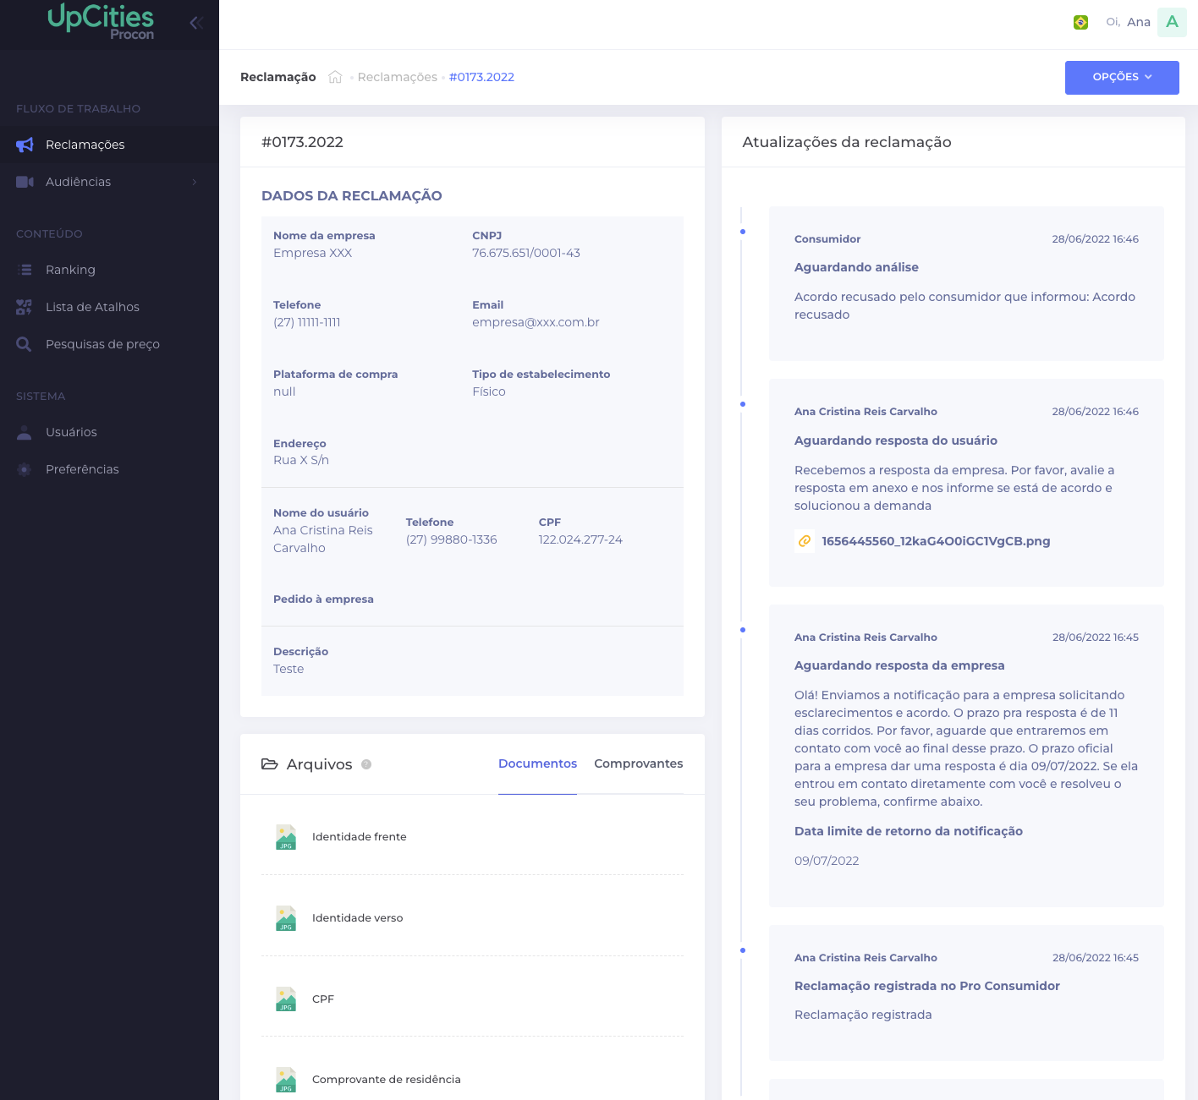1198x1100 pixels.
Task: Click the person icon beside Usuários
Action: (x=25, y=432)
